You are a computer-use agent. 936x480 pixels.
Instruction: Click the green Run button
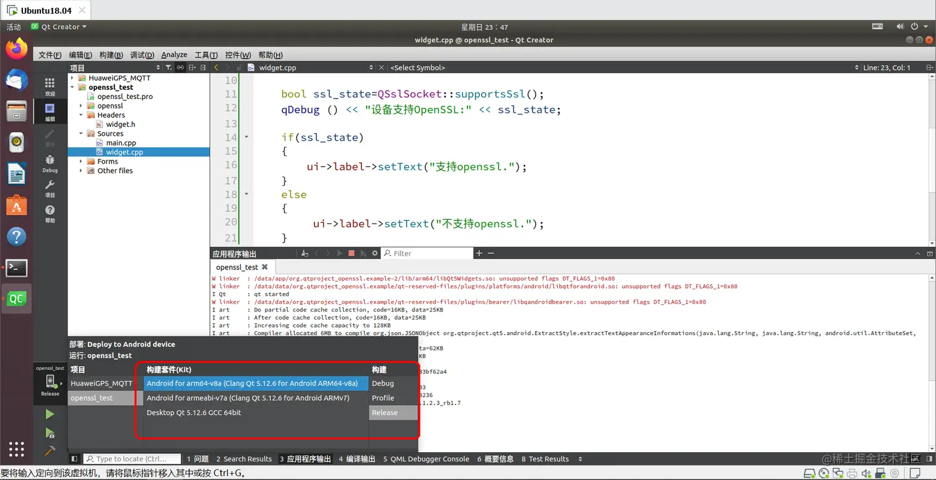point(50,414)
